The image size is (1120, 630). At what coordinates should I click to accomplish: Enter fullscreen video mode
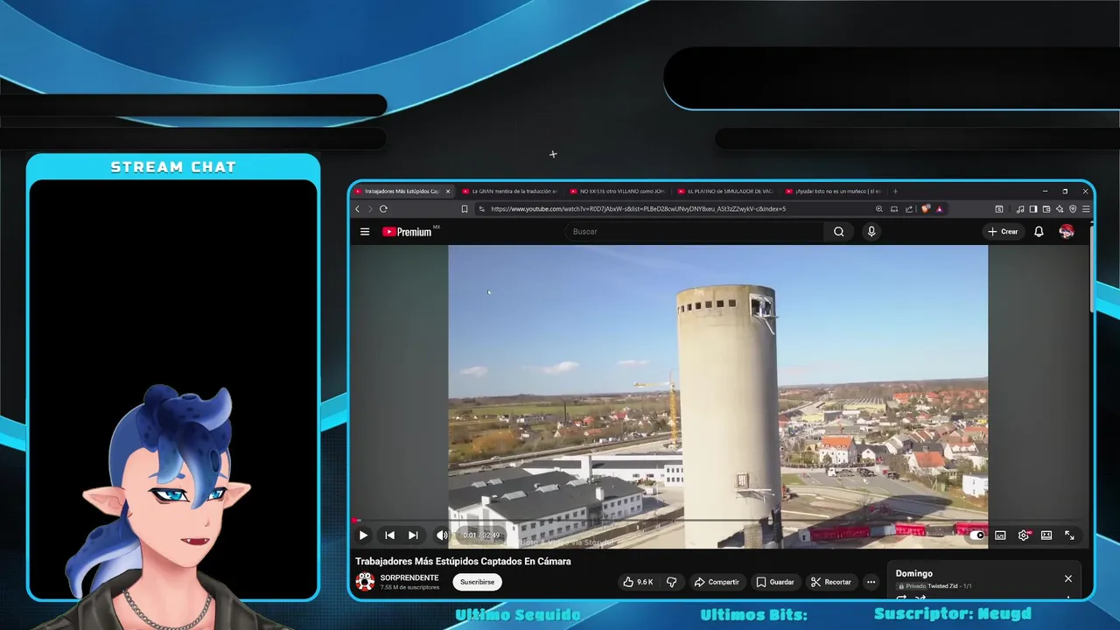pyautogui.click(x=1069, y=535)
